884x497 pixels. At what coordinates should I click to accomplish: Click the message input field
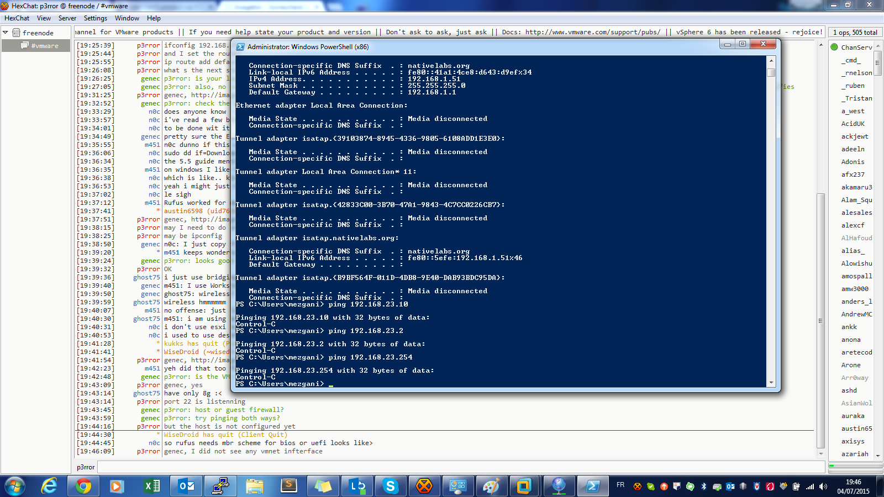click(x=461, y=467)
